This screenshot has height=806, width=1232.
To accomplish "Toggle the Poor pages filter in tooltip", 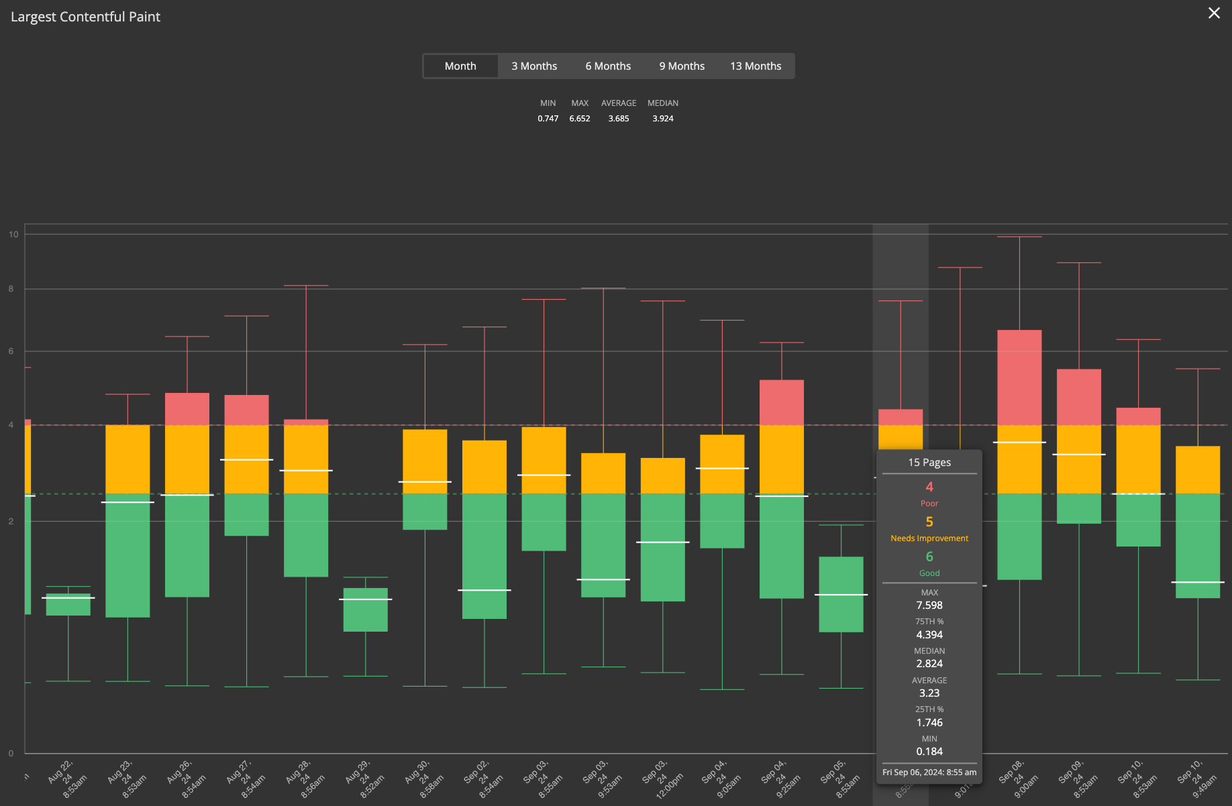I will [x=929, y=493].
